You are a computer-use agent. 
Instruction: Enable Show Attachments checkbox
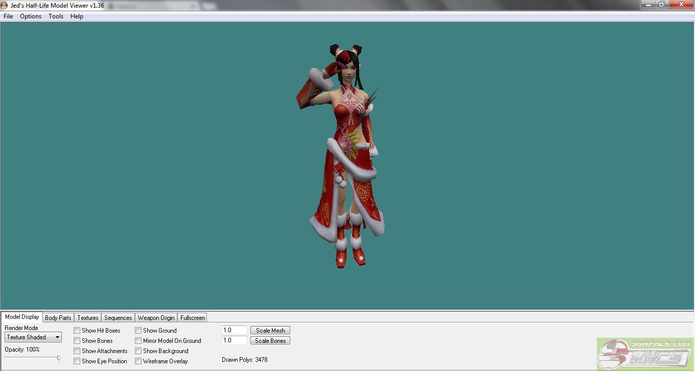[77, 351]
